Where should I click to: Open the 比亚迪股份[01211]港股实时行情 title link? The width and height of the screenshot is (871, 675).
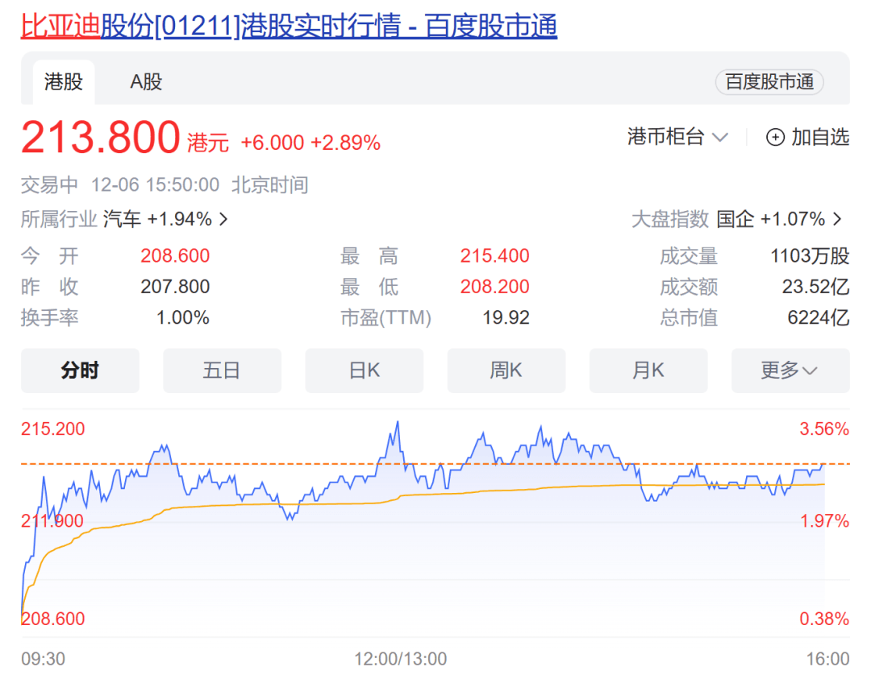289,26
